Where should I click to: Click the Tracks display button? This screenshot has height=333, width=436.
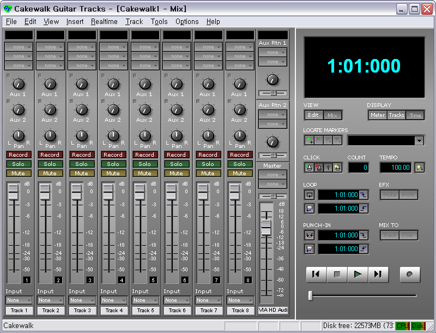pyautogui.click(x=396, y=115)
